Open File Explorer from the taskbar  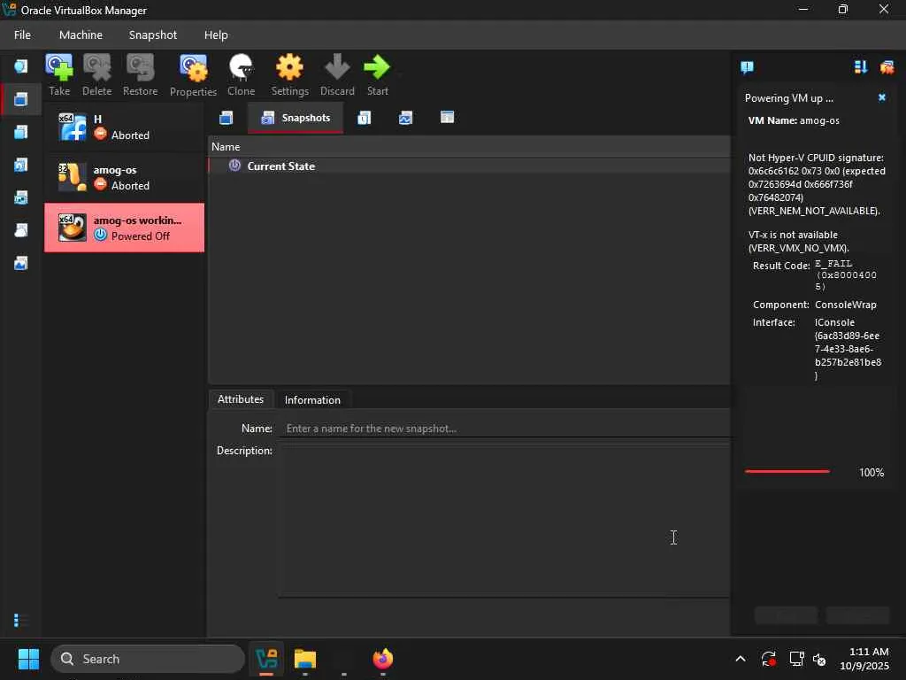tap(305, 659)
